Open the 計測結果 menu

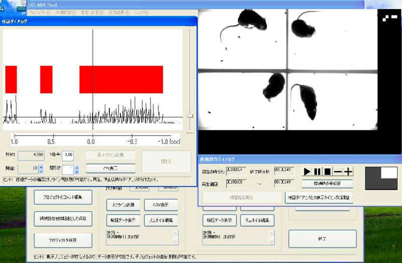coord(118,12)
